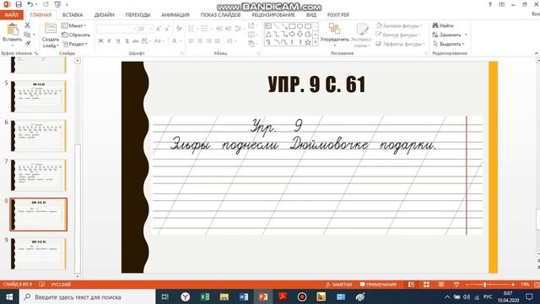Open Эффекты фигуры effects dropdown
Screen dimensions: 540x304
point(400,44)
